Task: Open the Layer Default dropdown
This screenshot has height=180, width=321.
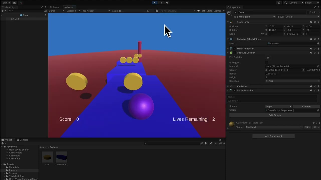Action: [302, 17]
